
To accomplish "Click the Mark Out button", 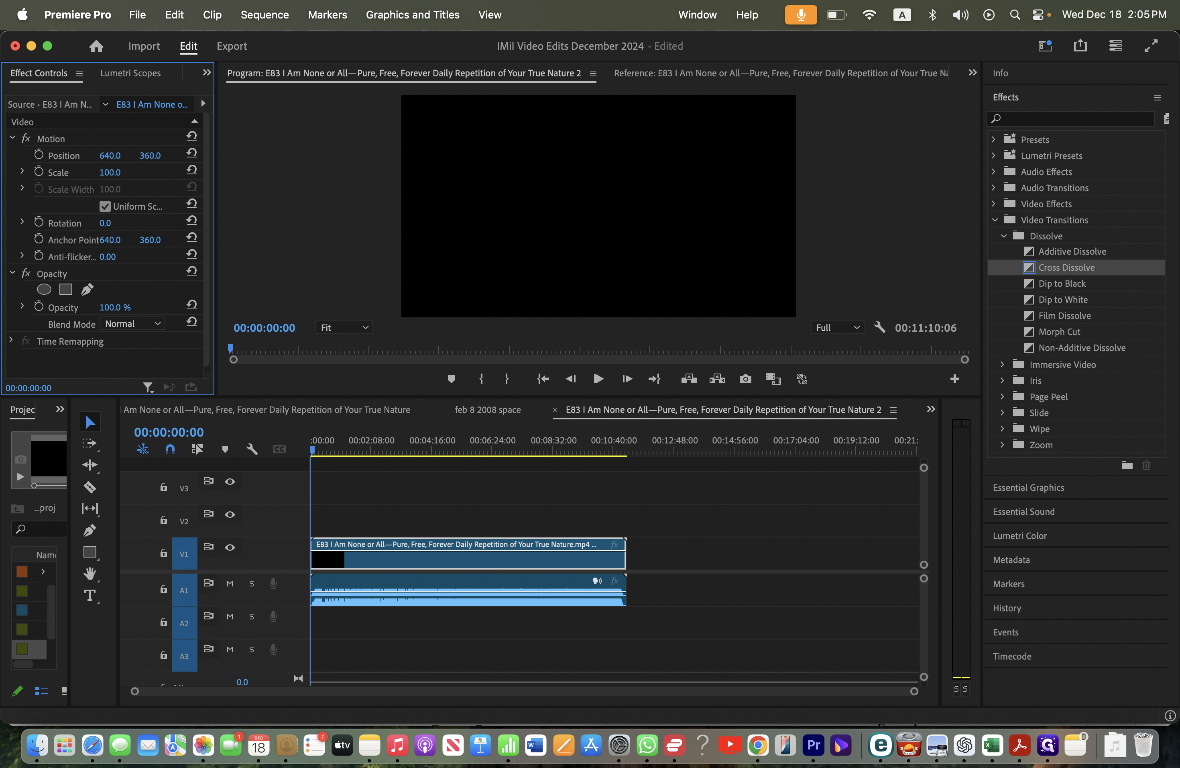I will (x=507, y=379).
